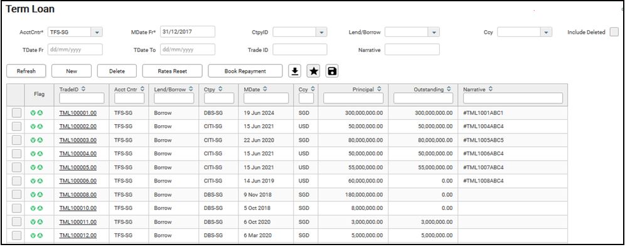Click the MDate Fr date field

point(188,32)
